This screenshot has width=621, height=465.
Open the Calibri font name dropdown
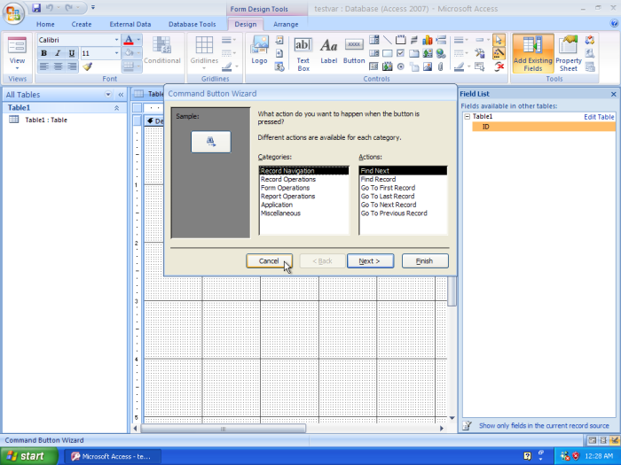click(x=116, y=40)
